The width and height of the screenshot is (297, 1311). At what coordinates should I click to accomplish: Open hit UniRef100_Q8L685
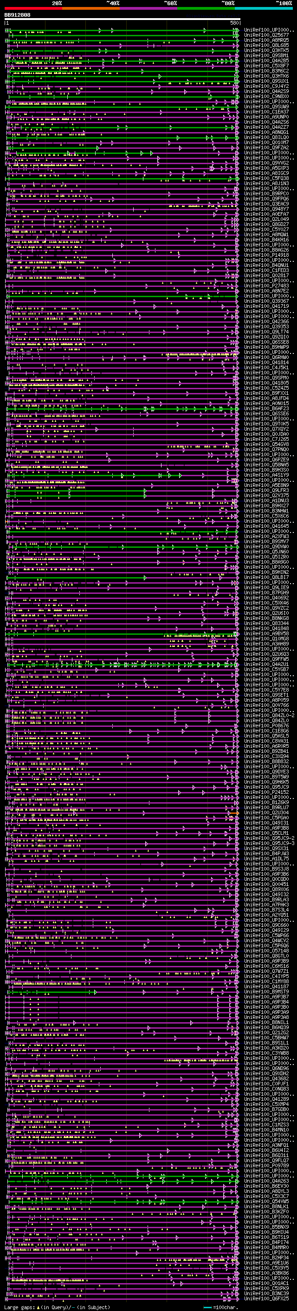[x=266, y=45]
